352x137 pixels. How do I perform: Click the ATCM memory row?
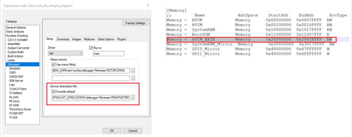click(x=249, y=20)
